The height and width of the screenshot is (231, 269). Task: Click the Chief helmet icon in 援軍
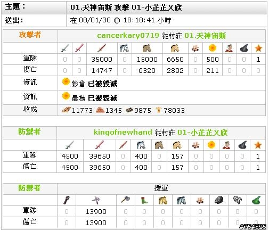(x=238, y=200)
